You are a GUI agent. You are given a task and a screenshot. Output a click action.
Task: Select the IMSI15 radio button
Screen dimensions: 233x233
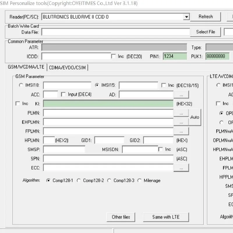pos(97,85)
